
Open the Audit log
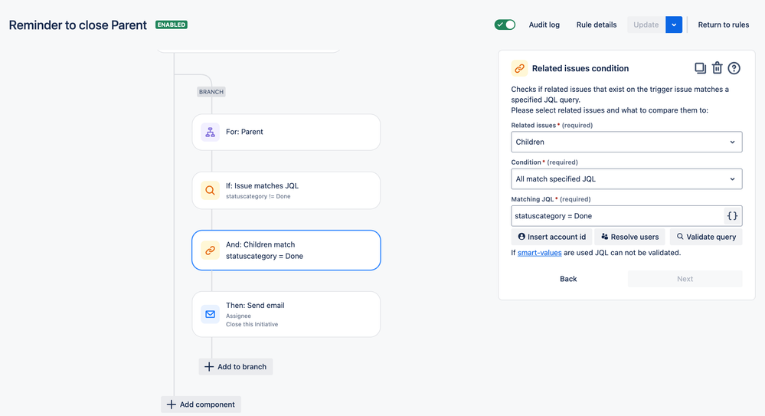(544, 25)
